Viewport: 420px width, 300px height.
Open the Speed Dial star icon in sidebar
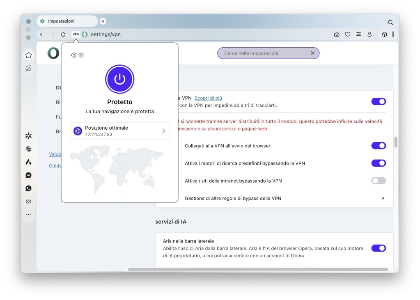[x=28, y=55]
